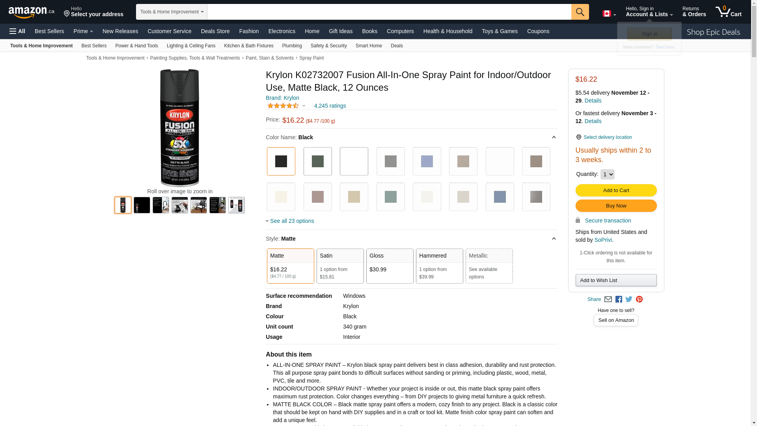The image size is (757, 426).
Task: Open the All hamburger menu
Action: pyautogui.click(x=17, y=31)
